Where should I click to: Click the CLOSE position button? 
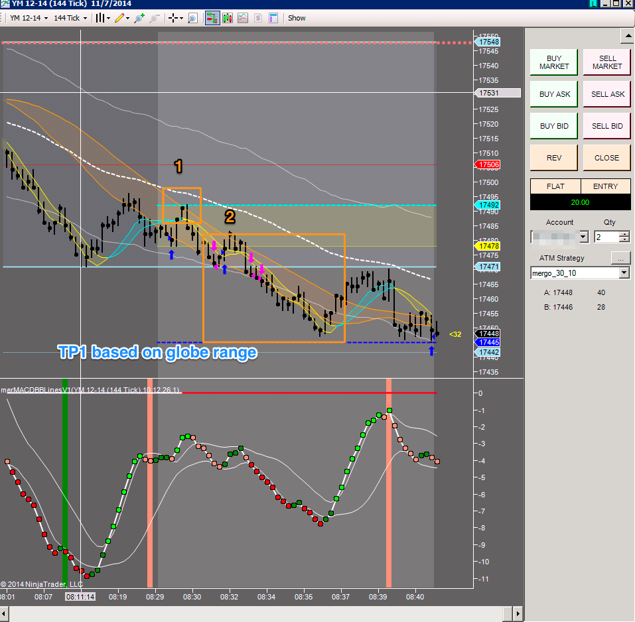[607, 158]
